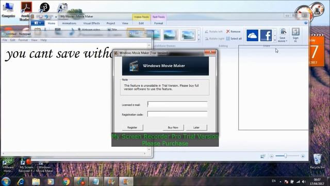Open the Recycle Bin desktop icon
This screenshot has width=330, height=186.
[318, 161]
